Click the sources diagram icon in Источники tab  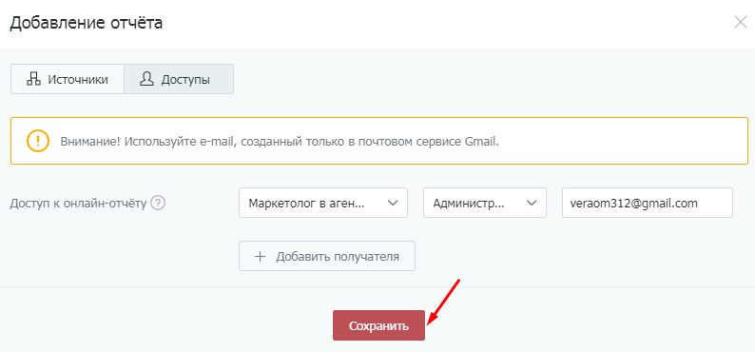pyautogui.click(x=33, y=80)
